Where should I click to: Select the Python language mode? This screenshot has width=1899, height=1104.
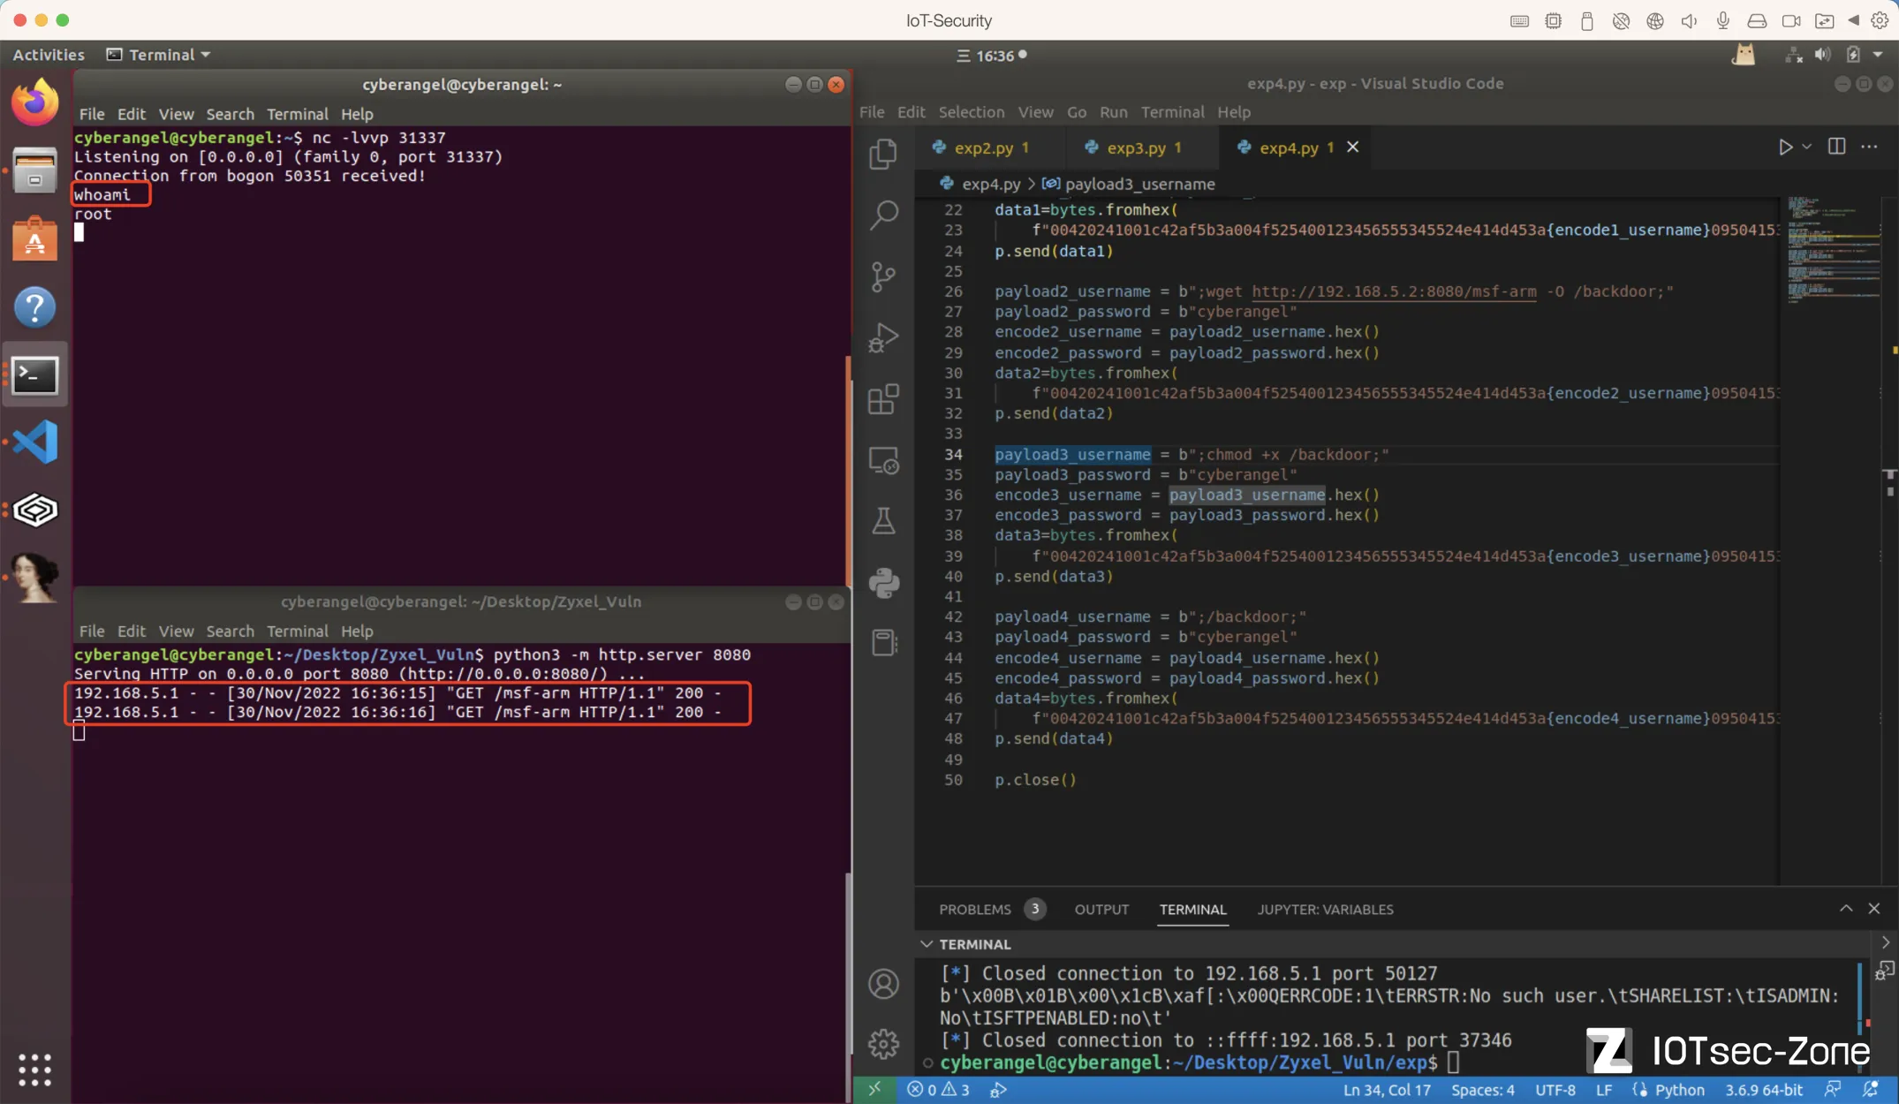1679,1089
